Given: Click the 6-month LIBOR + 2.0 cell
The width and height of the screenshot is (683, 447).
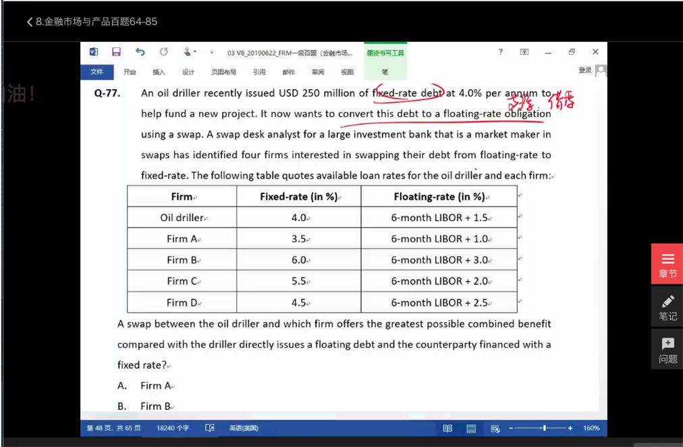Looking at the screenshot, I should (x=439, y=282).
